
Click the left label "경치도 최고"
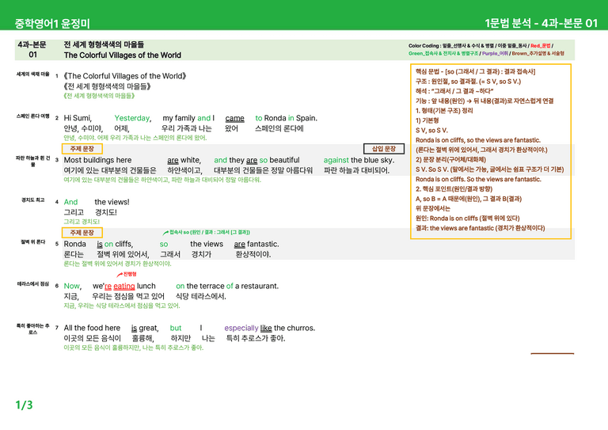click(x=32, y=200)
